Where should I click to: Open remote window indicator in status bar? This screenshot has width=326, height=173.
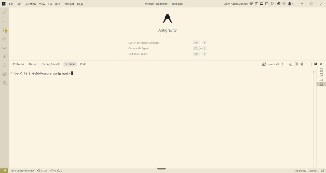pyautogui.click(x=4, y=170)
